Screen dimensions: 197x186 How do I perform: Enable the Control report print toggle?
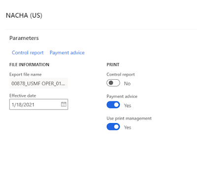pos(113,83)
